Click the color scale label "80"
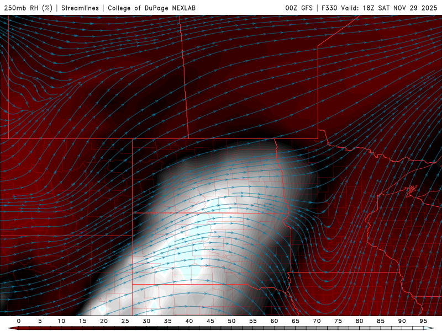 point(359,321)
